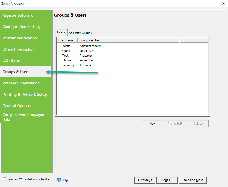The height and width of the screenshot is (187, 228).
Task: Switch to the Users tab
Action: [61, 32]
